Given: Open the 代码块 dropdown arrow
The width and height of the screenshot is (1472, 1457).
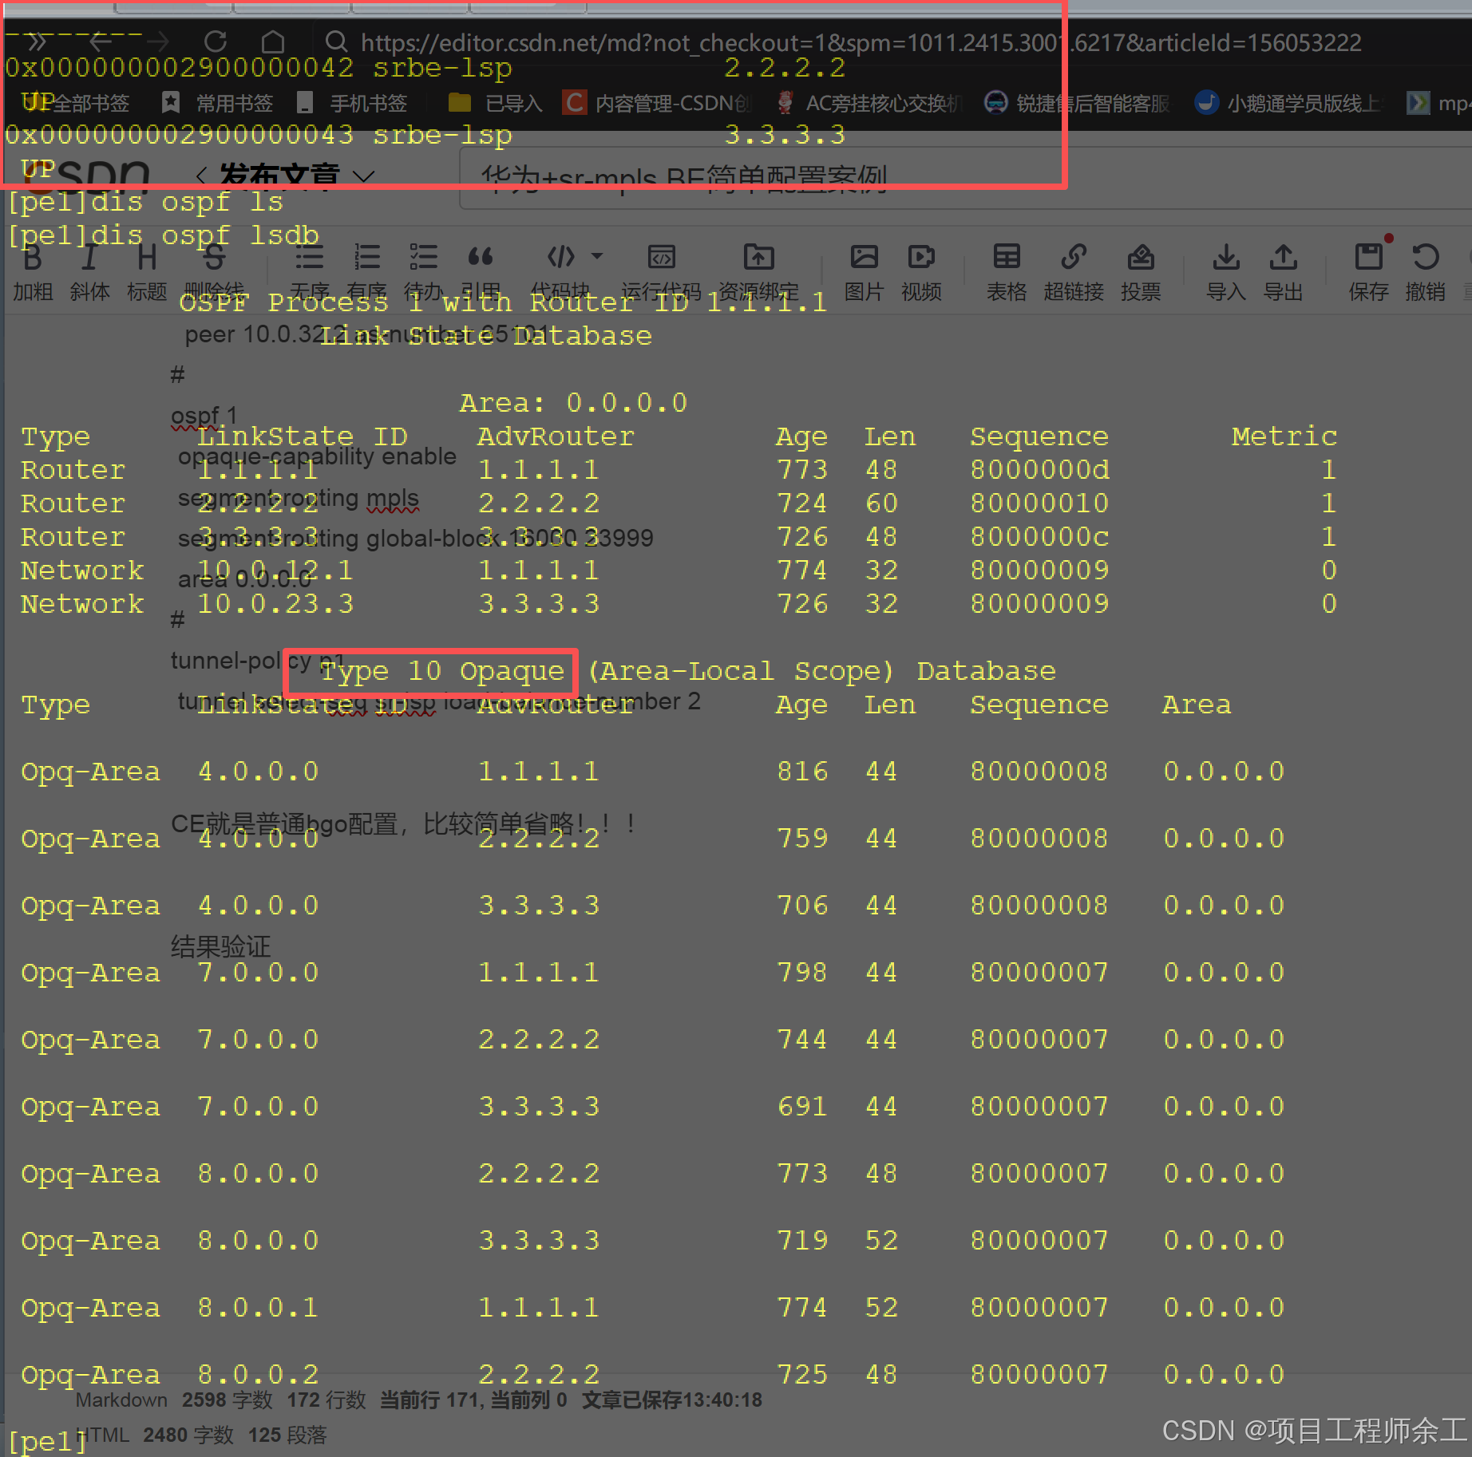Looking at the screenshot, I should tap(597, 257).
